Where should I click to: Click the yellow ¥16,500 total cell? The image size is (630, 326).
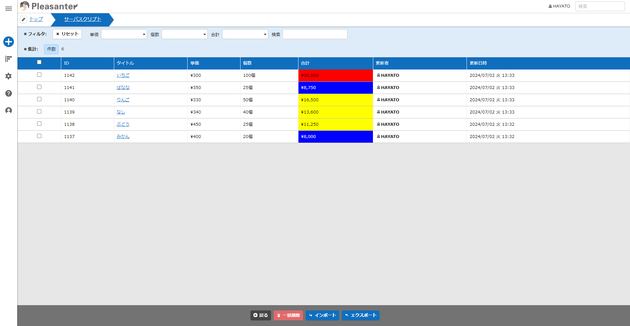point(336,100)
